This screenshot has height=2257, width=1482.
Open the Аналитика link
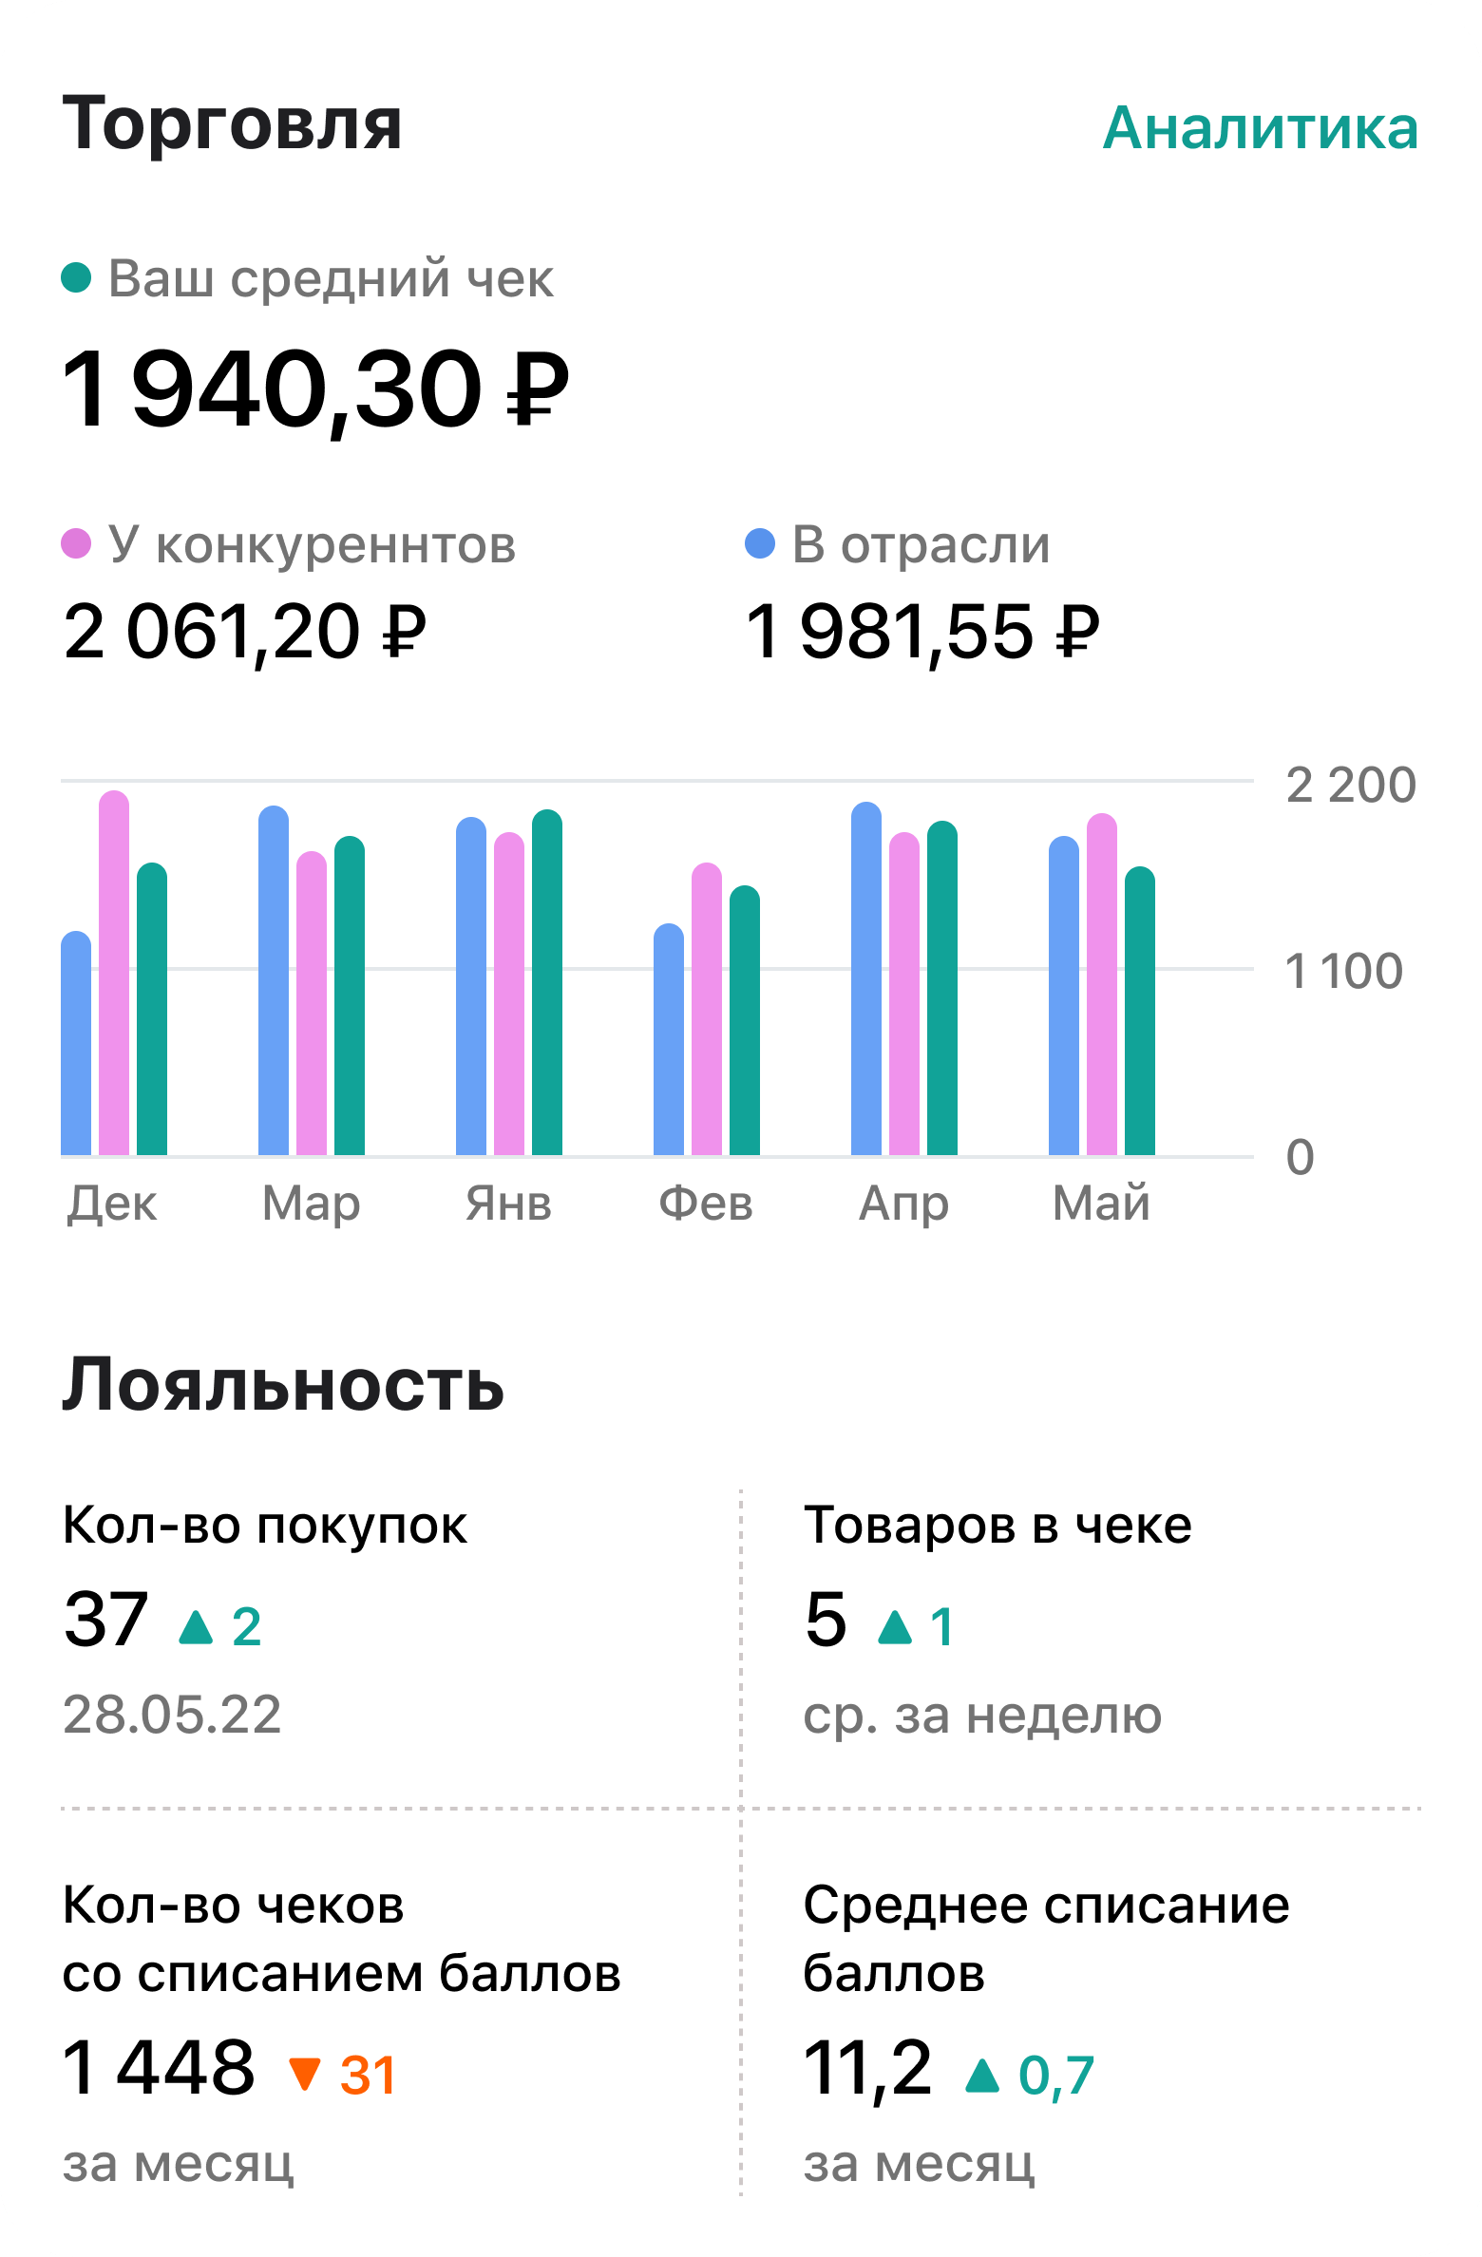pyautogui.click(x=1260, y=128)
